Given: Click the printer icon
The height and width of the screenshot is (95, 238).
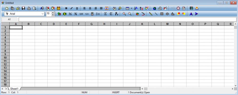Looking at the screenshot, I should click(x=29, y=8).
